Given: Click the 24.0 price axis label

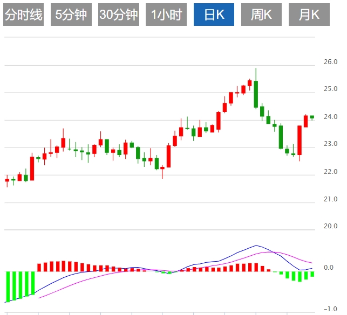Looking at the screenshot, I should point(330,117).
